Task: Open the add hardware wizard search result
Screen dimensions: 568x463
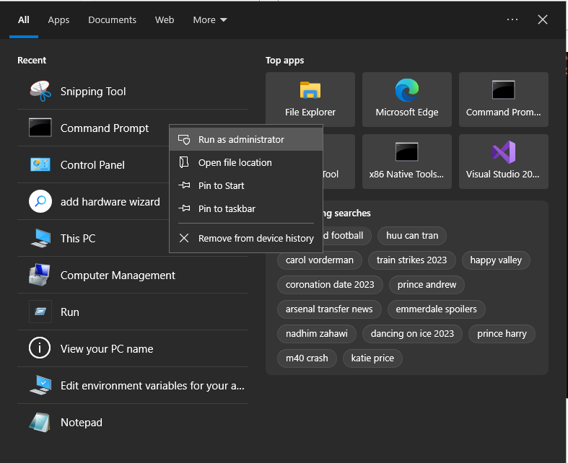Action: point(110,202)
